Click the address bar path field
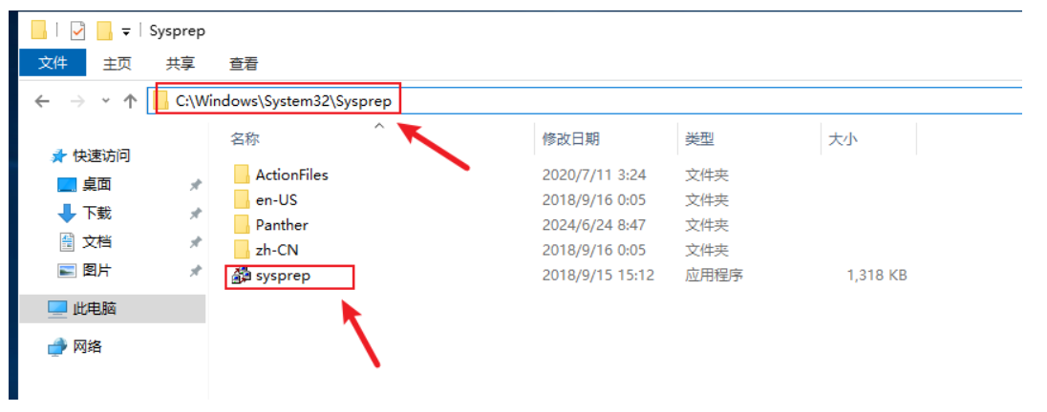 (585, 101)
